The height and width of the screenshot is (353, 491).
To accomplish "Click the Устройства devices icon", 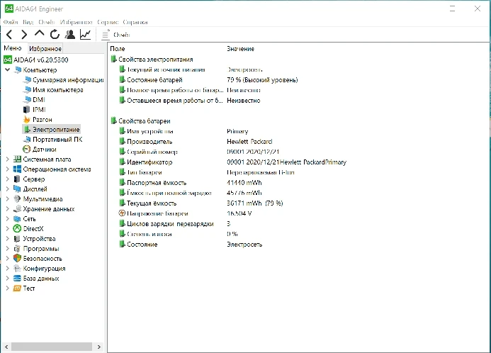I will tap(17, 239).
